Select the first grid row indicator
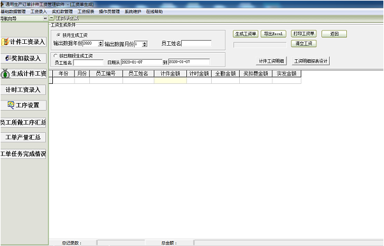The height and width of the screenshot is (246, 384). click(50, 80)
